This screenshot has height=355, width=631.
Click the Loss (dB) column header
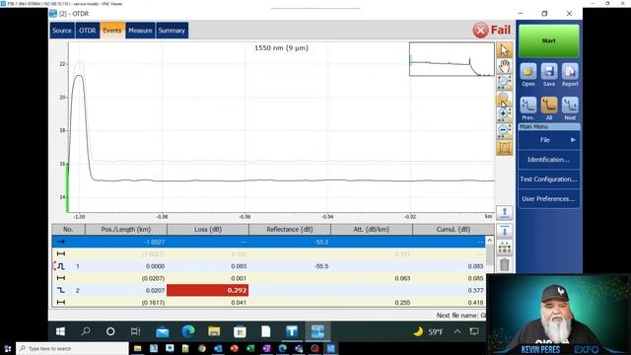(208, 230)
